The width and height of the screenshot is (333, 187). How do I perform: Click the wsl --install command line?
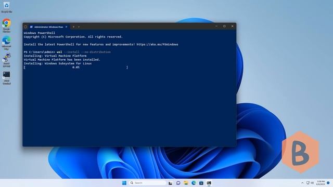coord(67,52)
